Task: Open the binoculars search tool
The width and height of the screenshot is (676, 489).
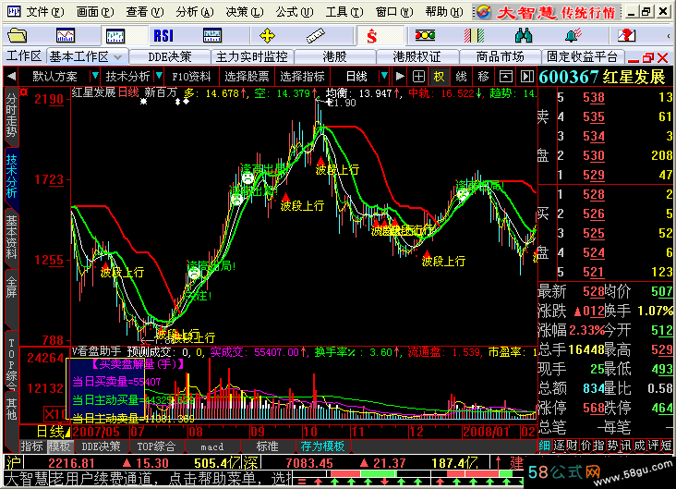Action: [x=524, y=35]
